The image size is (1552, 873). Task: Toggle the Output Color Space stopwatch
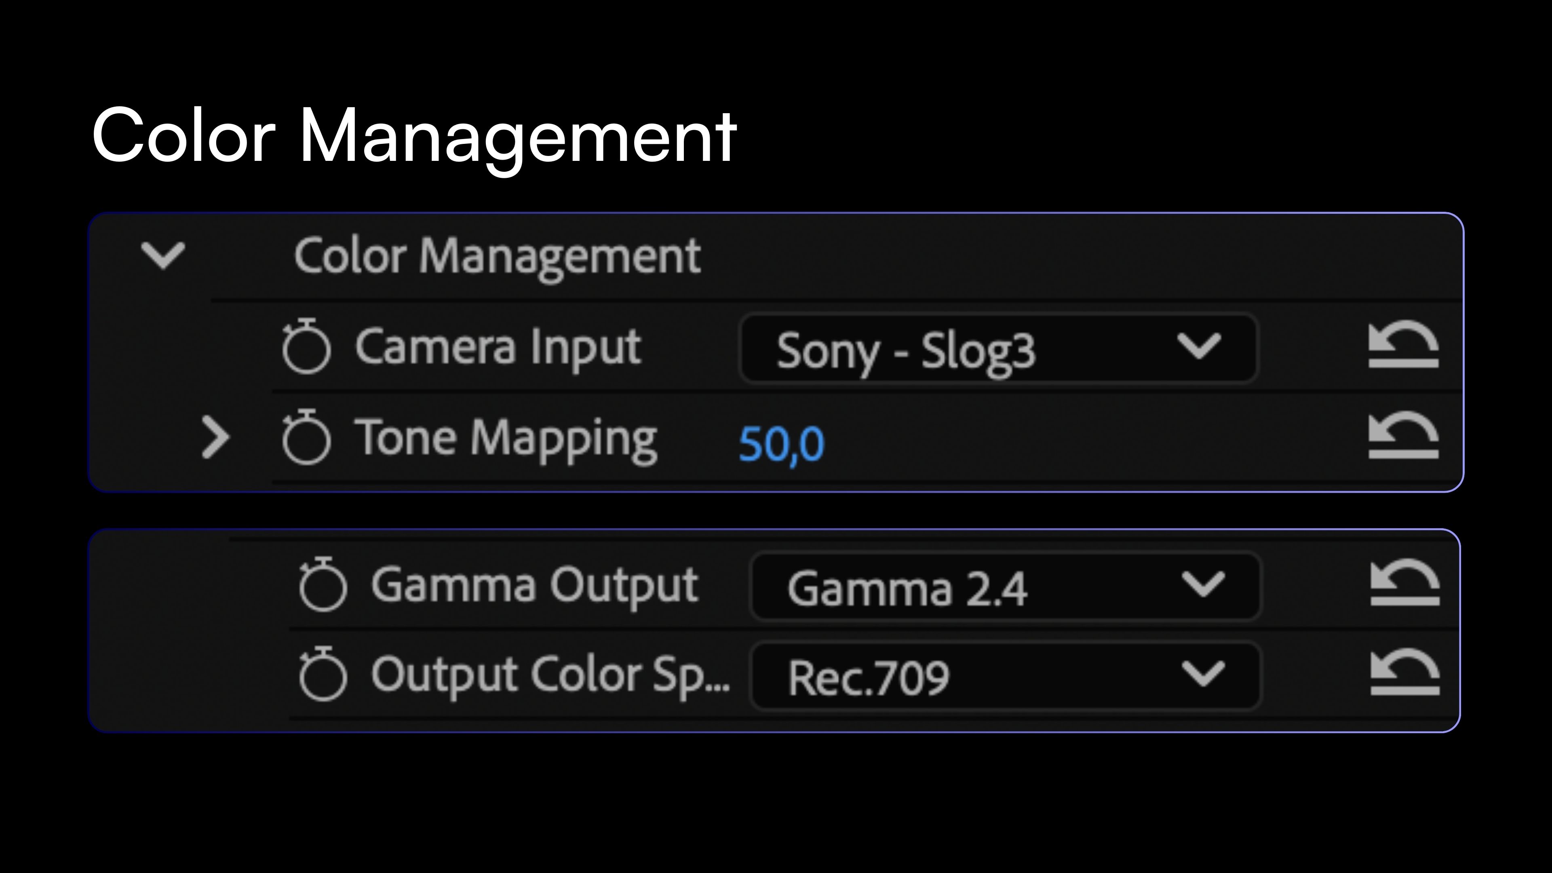323,674
